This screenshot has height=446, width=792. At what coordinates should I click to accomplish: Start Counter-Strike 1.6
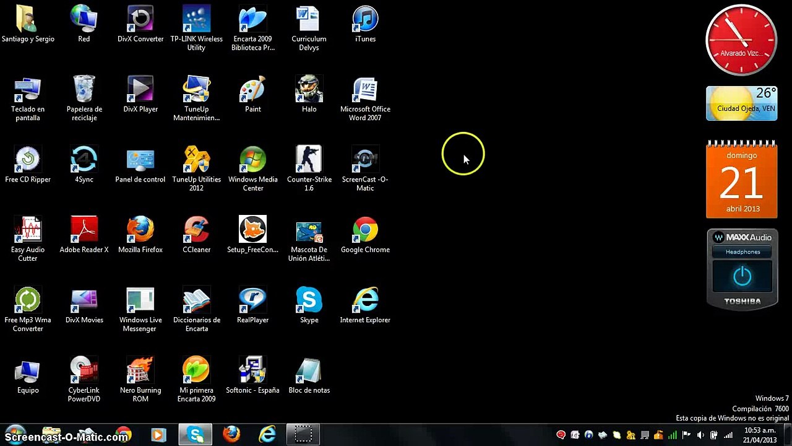click(x=309, y=169)
